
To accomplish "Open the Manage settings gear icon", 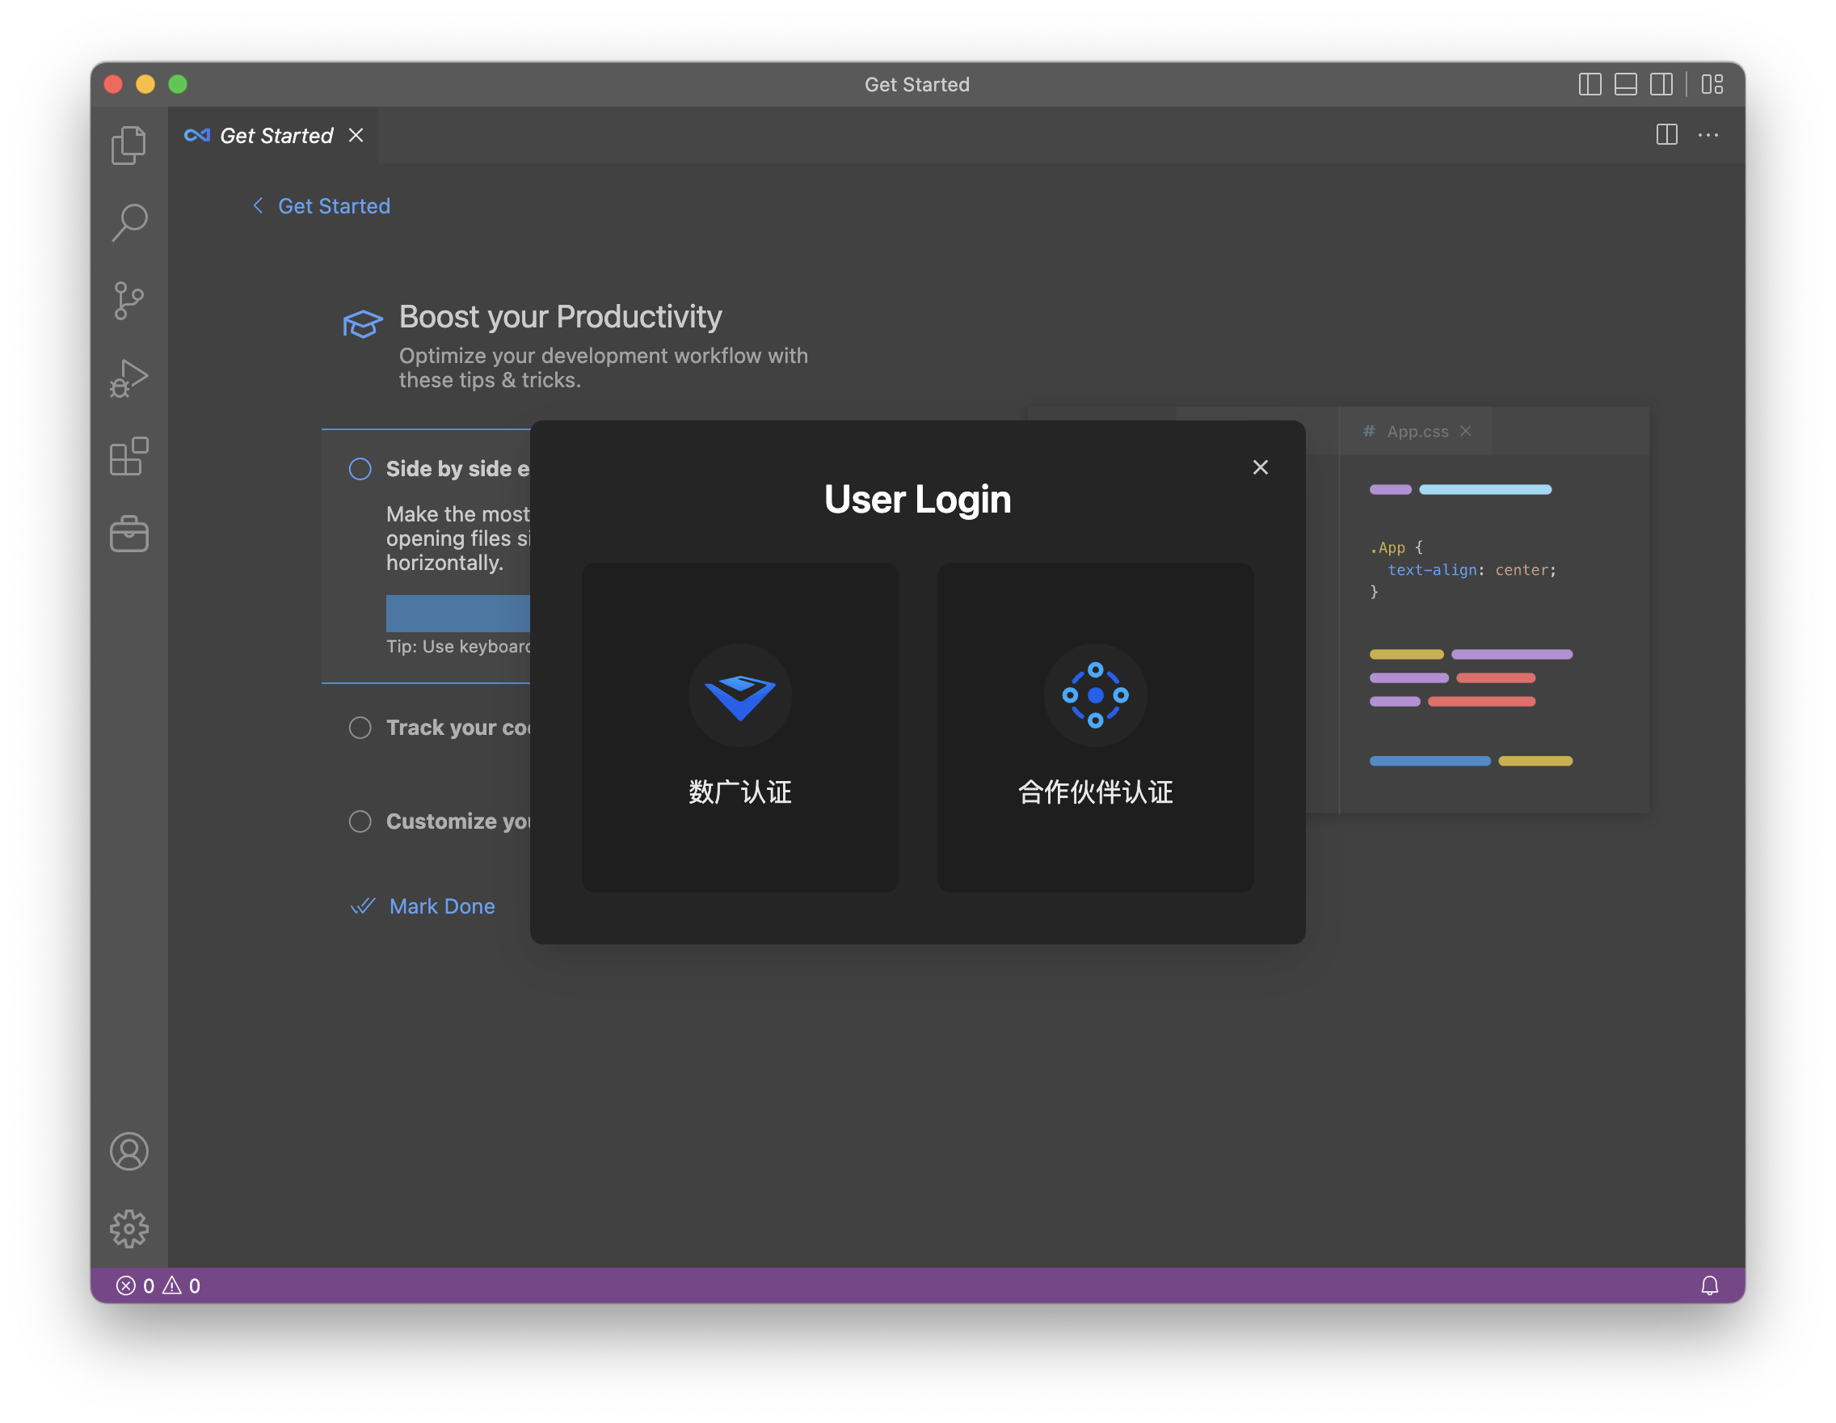I will click(128, 1229).
